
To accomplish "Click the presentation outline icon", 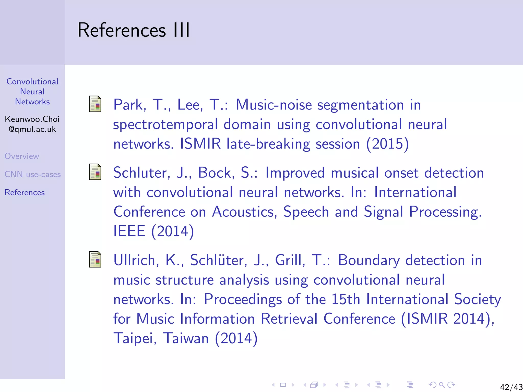I will [x=410, y=385].
